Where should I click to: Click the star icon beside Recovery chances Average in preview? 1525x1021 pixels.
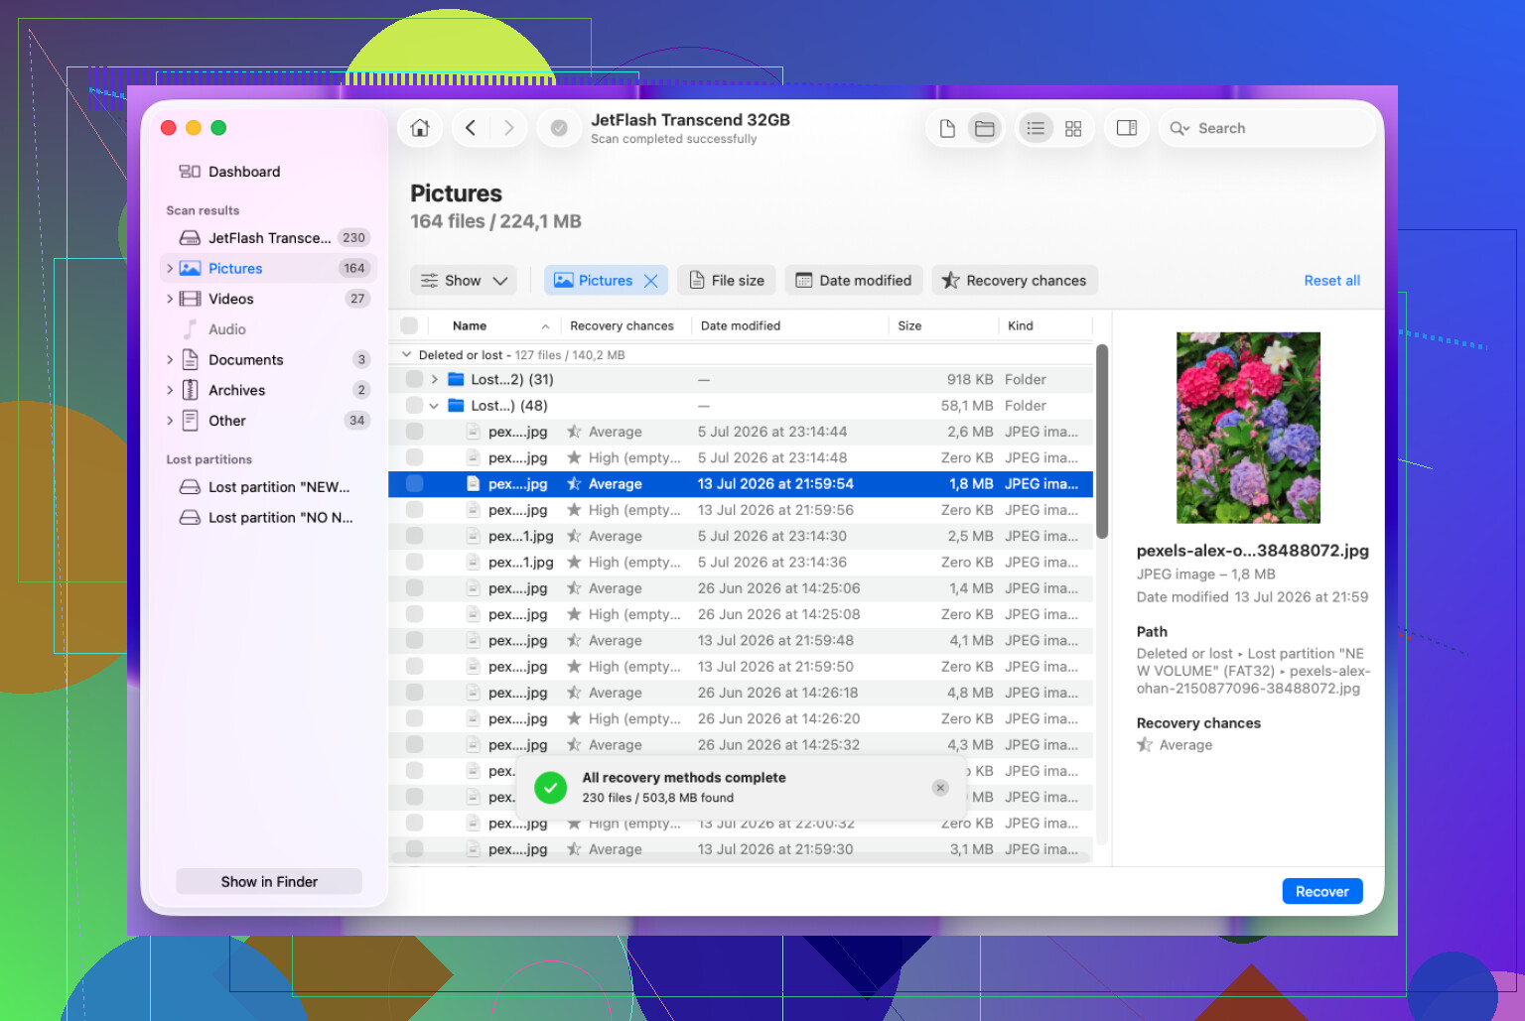1145,744
